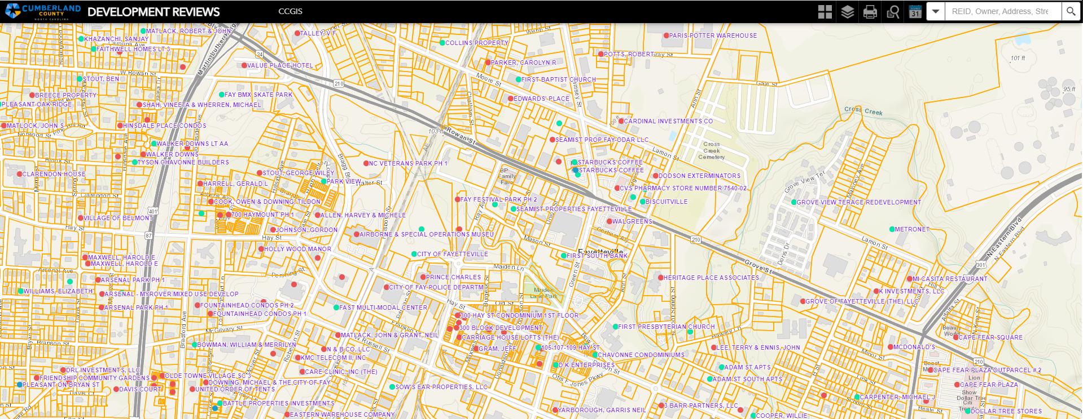
Task: Click the search magnifier button
Action: 1071,11
